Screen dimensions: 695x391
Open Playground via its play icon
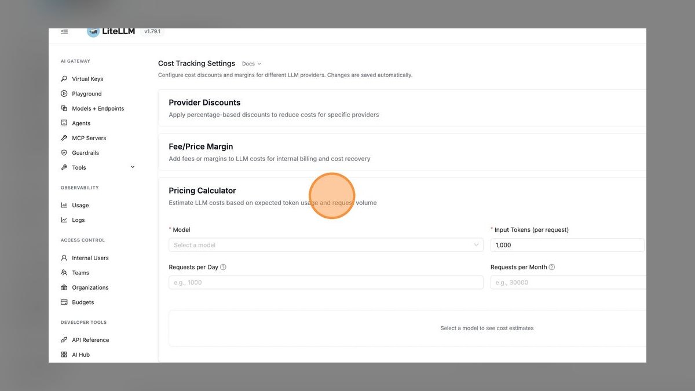tap(64, 94)
